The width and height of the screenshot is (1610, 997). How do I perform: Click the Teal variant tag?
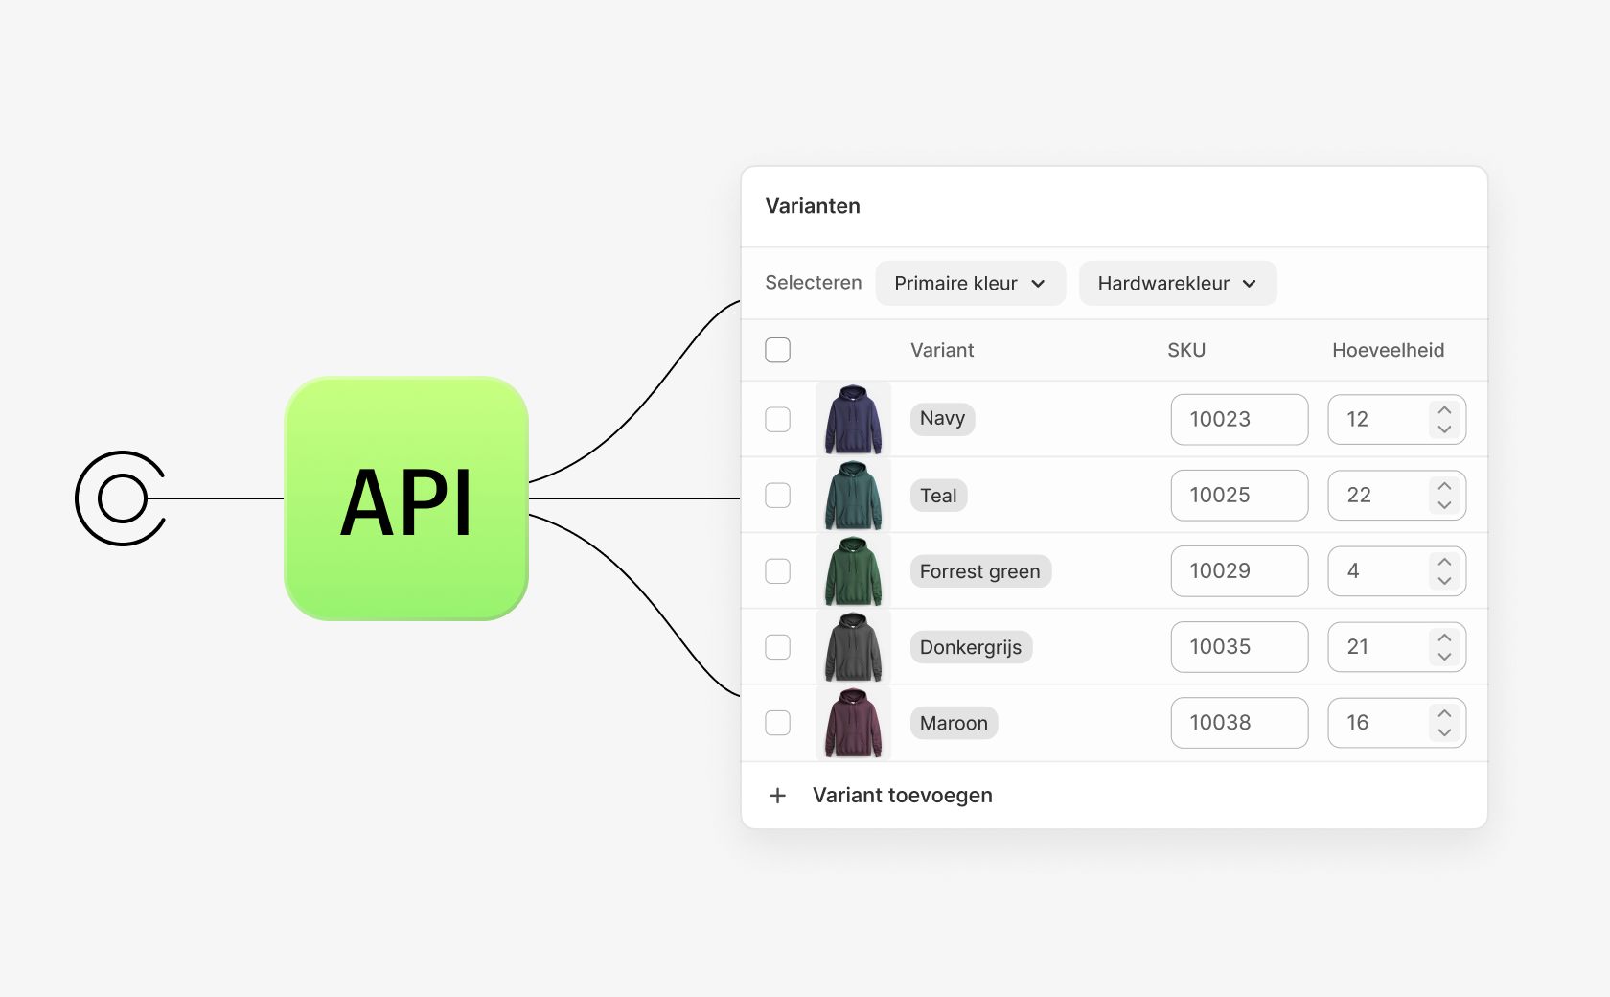pos(938,496)
